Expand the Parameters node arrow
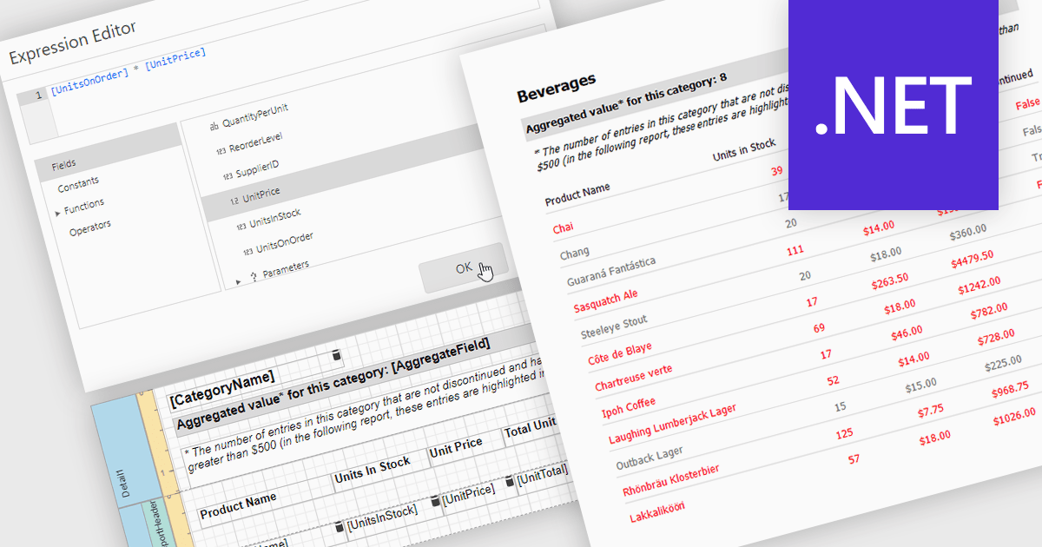The width and height of the screenshot is (1042, 547). click(239, 280)
